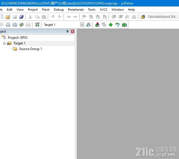
Task: Click the CalculateSpeed_Bd search field
Action: click(x=163, y=17)
